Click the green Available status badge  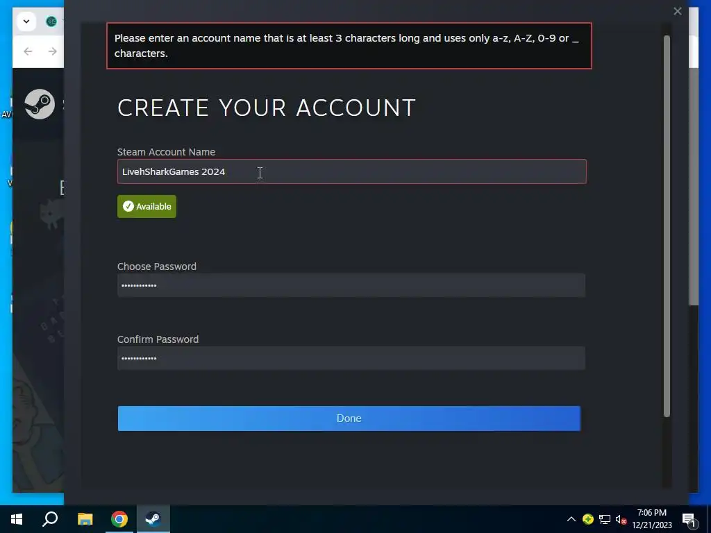[x=147, y=206]
